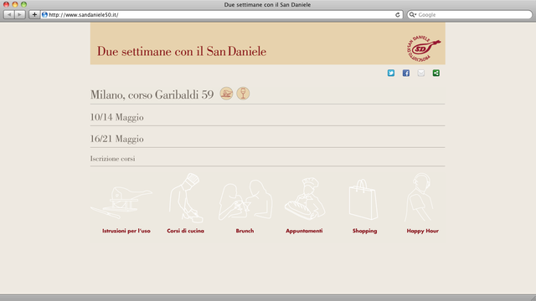Image resolution: width=536 pixels, height=301 pixels.
Task: Click the email envelope share icon
Action: tap(420, 73)
